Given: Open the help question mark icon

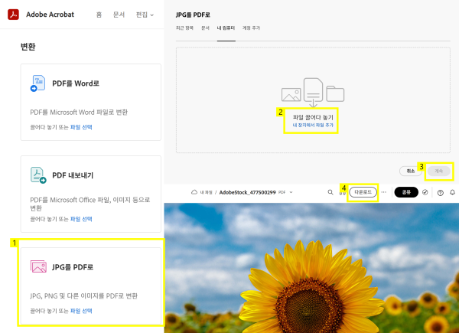Looking at the screenshot, I should pyautogui.click(x=441, y=193).
